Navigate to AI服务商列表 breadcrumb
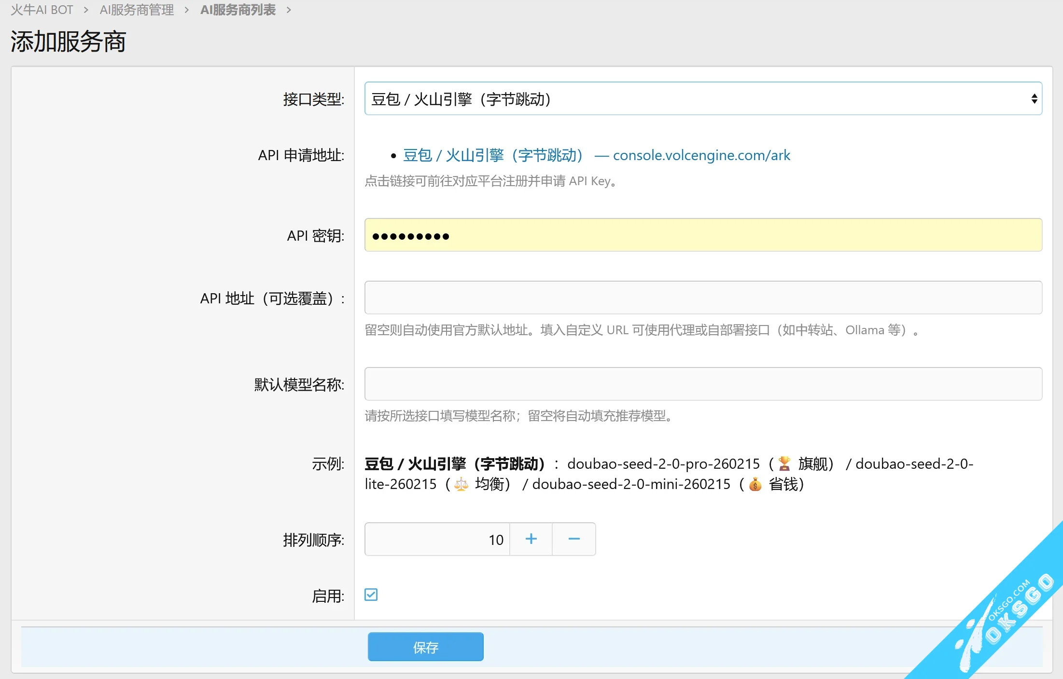The image size is (1063, 679). (x=238, y=10)
